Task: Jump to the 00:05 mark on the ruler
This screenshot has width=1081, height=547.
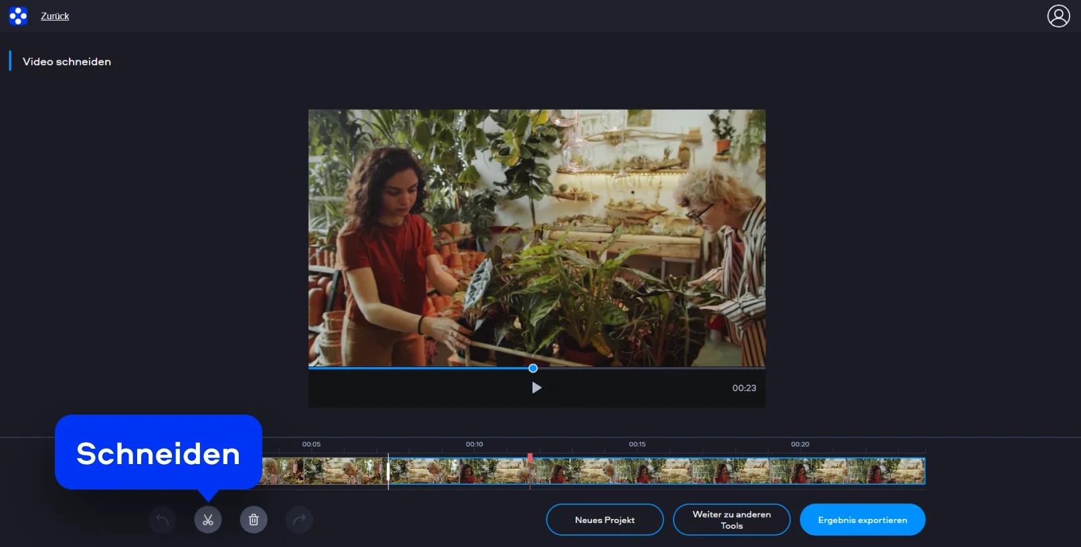Action: coord(311,445)
